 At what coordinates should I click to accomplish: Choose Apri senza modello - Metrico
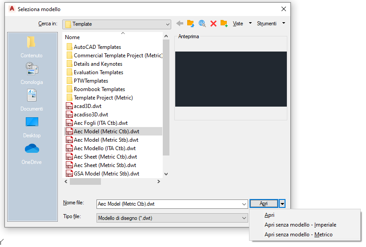[305, 235]
